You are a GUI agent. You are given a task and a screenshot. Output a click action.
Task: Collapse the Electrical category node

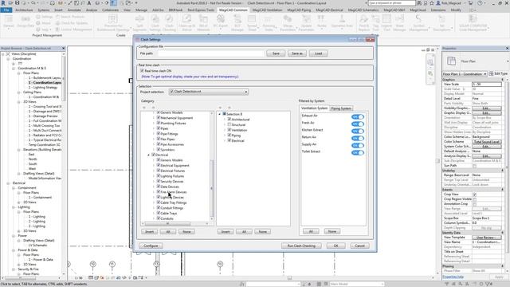coord(149,155)
